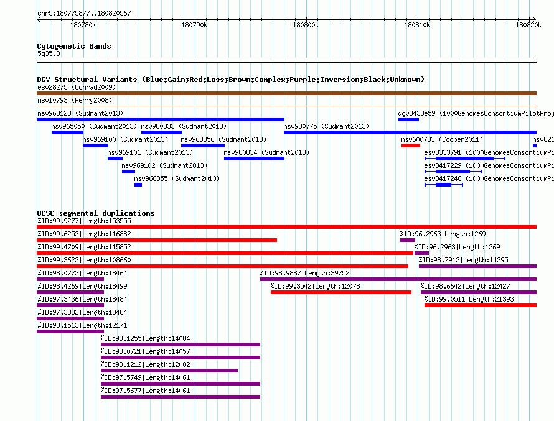Click the blue nsv980775 gain bar
The image size is (554, 421).
click(410, 132)
